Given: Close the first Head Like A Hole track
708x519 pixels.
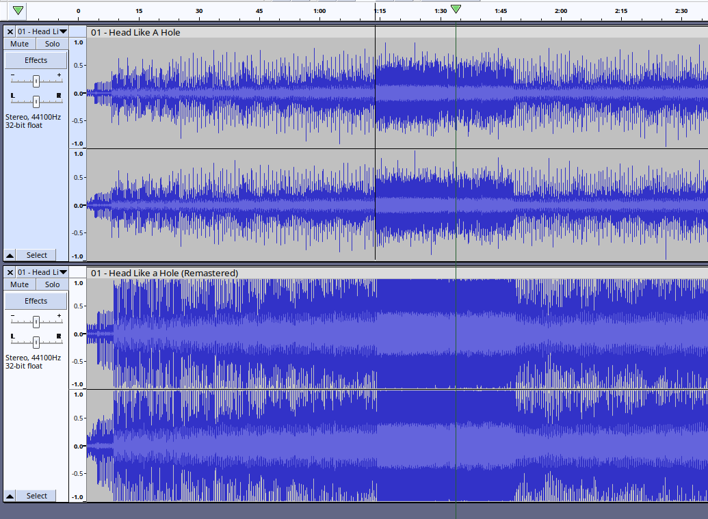Looking at the screenshot, I should 10,31.
